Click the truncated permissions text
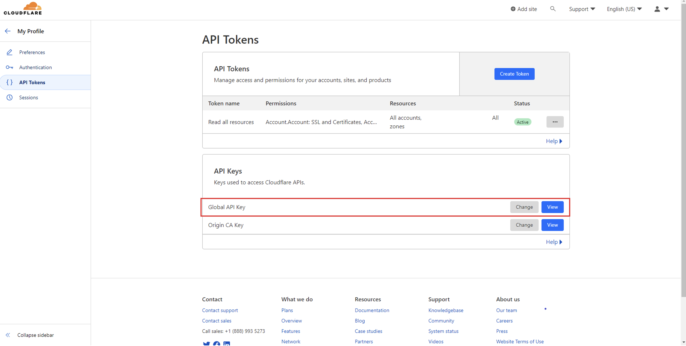686x346 pixels. tap(321, 122)
